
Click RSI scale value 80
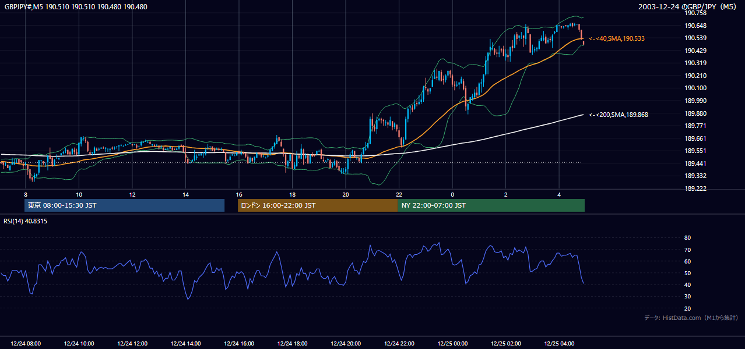tap(687, 238)
